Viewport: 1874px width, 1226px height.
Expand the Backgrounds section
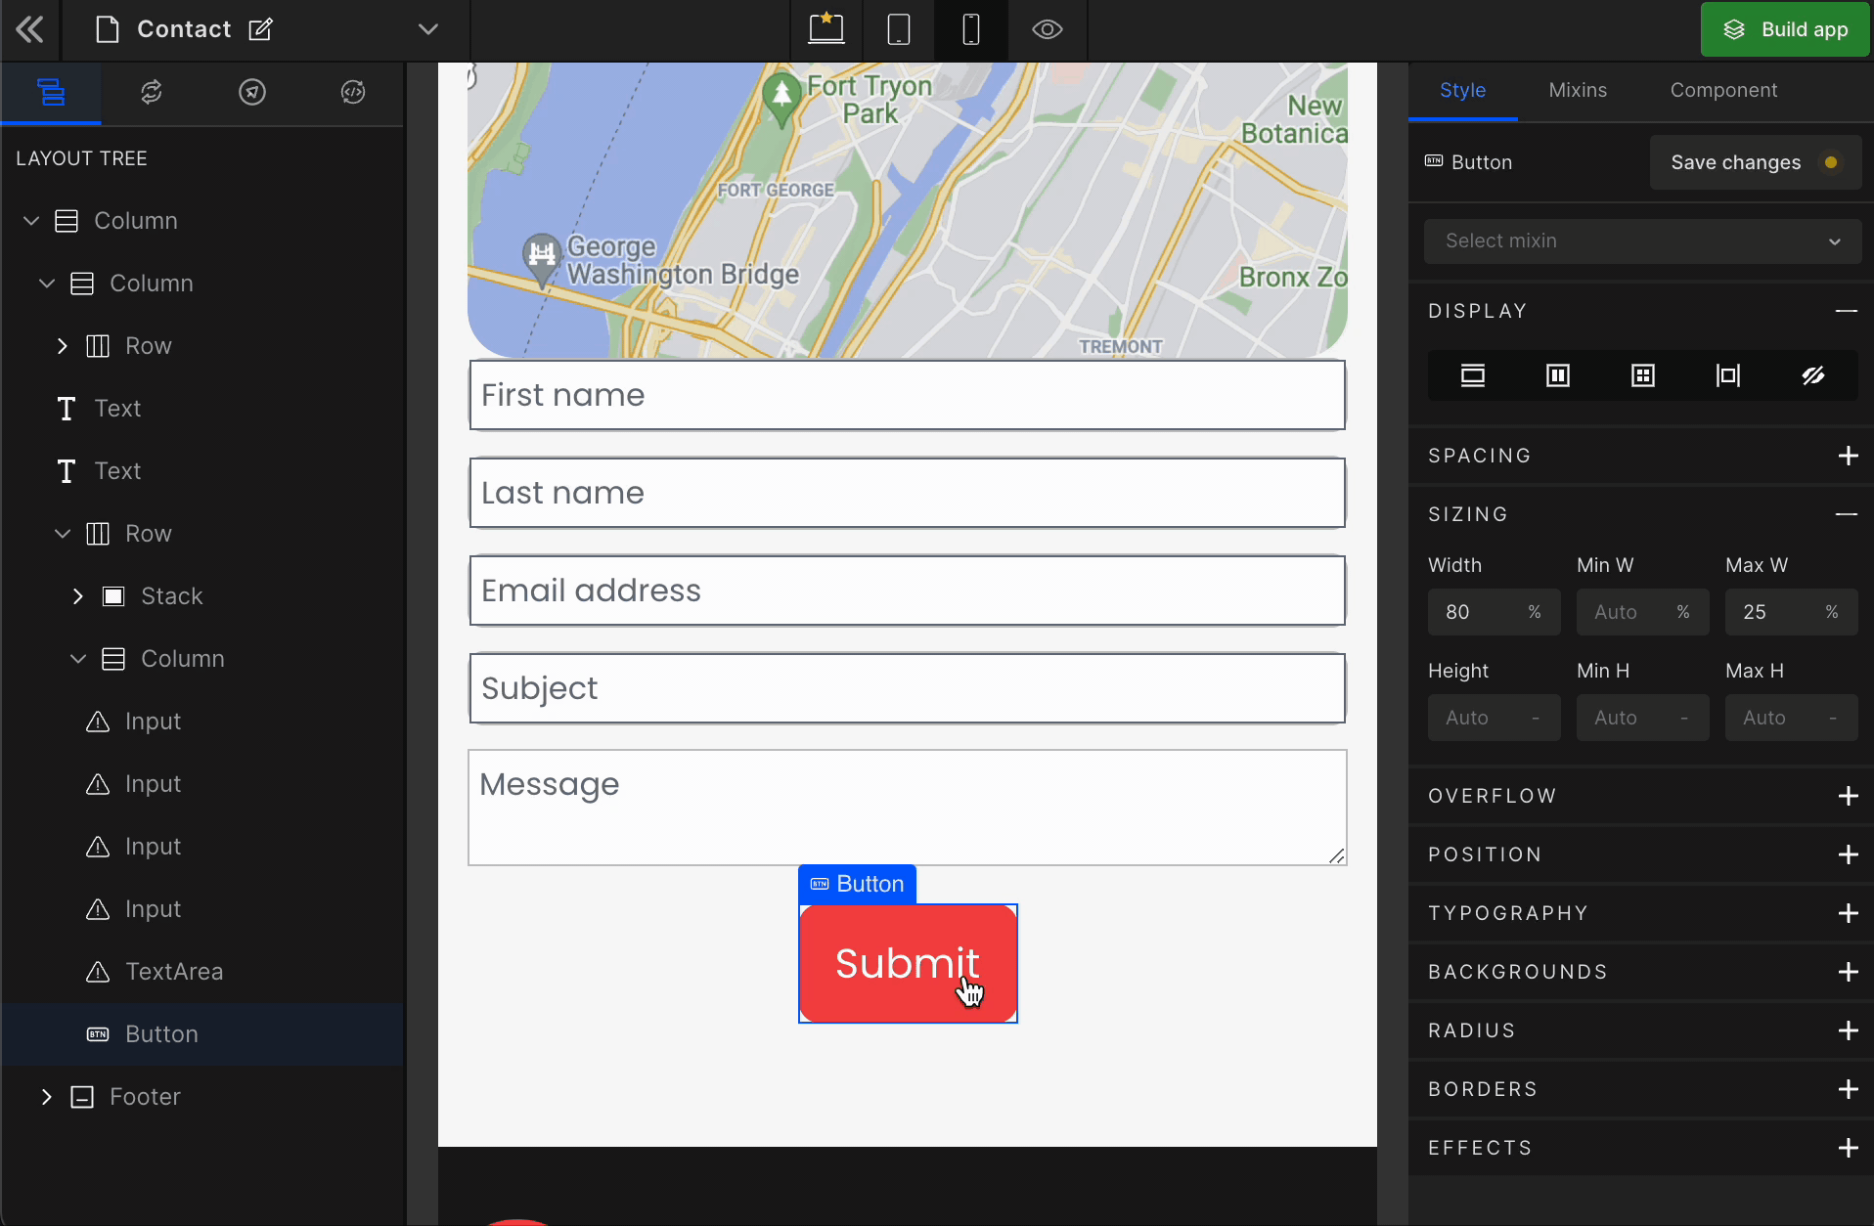1848,972
